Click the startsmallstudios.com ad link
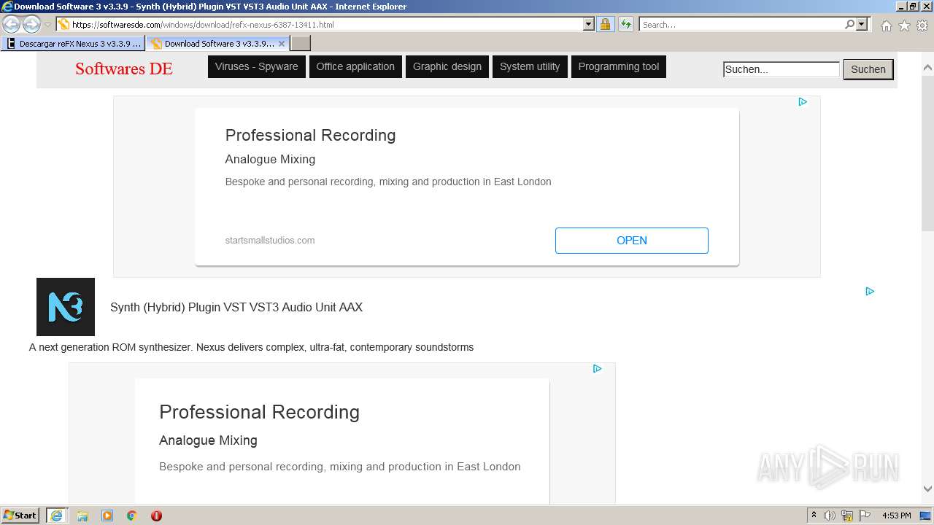 click(x=270, y=241)
